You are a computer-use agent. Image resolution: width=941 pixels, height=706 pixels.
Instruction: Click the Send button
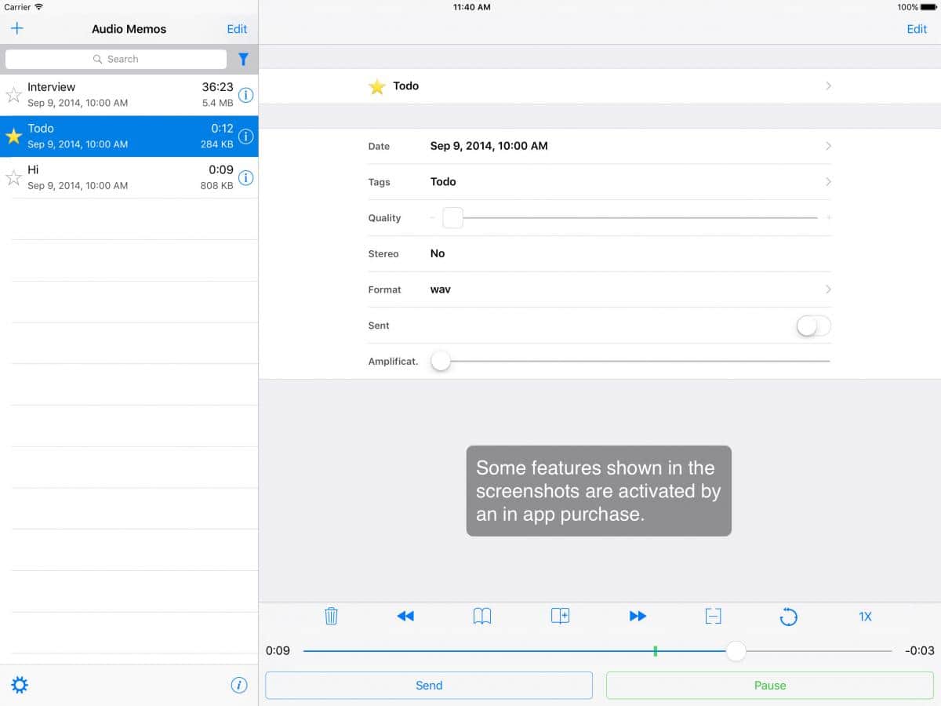click(x=429, y=685)
